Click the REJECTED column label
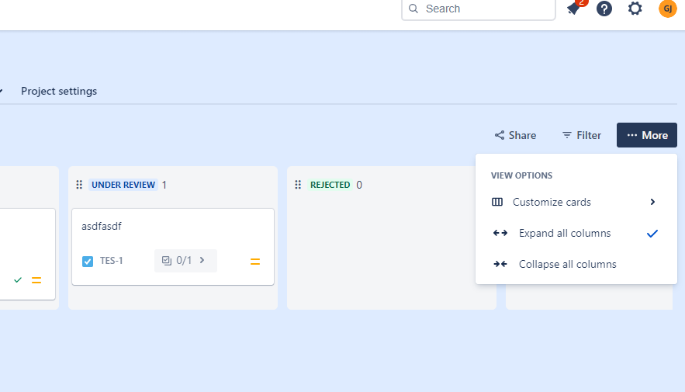Image resolution: width=685 pixels, height=392 pixels. (330, 185)
